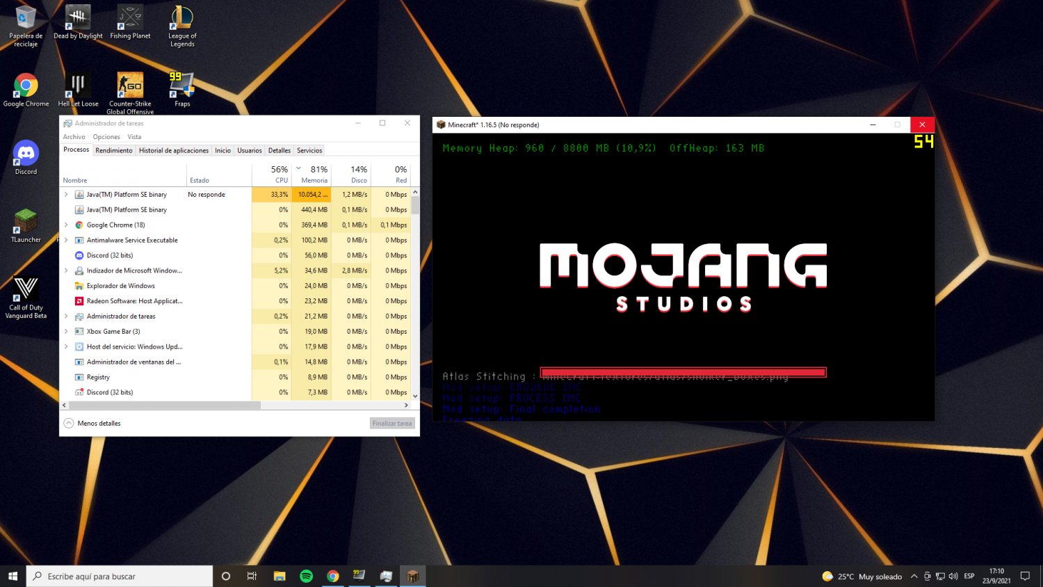Open Cortana circle icon on taskbar
Screen dimensions: 1043x587
click(x=226, y=576)
